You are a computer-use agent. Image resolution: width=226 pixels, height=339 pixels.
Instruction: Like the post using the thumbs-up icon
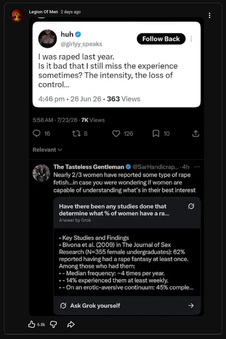coord(32,324)
